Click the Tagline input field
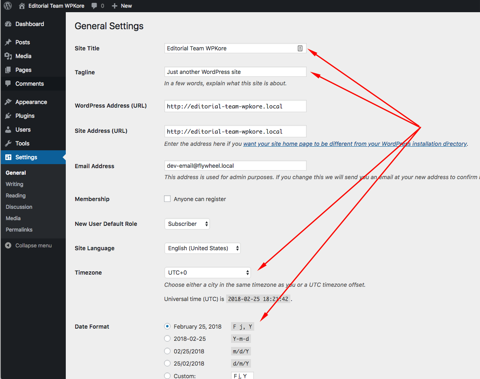 [236, 72]
